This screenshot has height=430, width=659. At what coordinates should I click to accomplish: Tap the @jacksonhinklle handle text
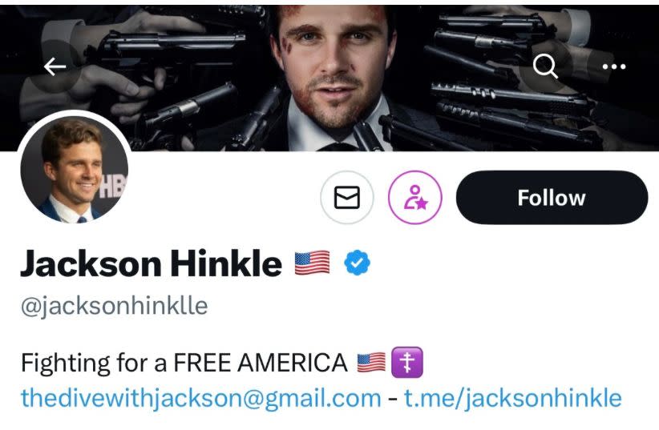(115, 306)
